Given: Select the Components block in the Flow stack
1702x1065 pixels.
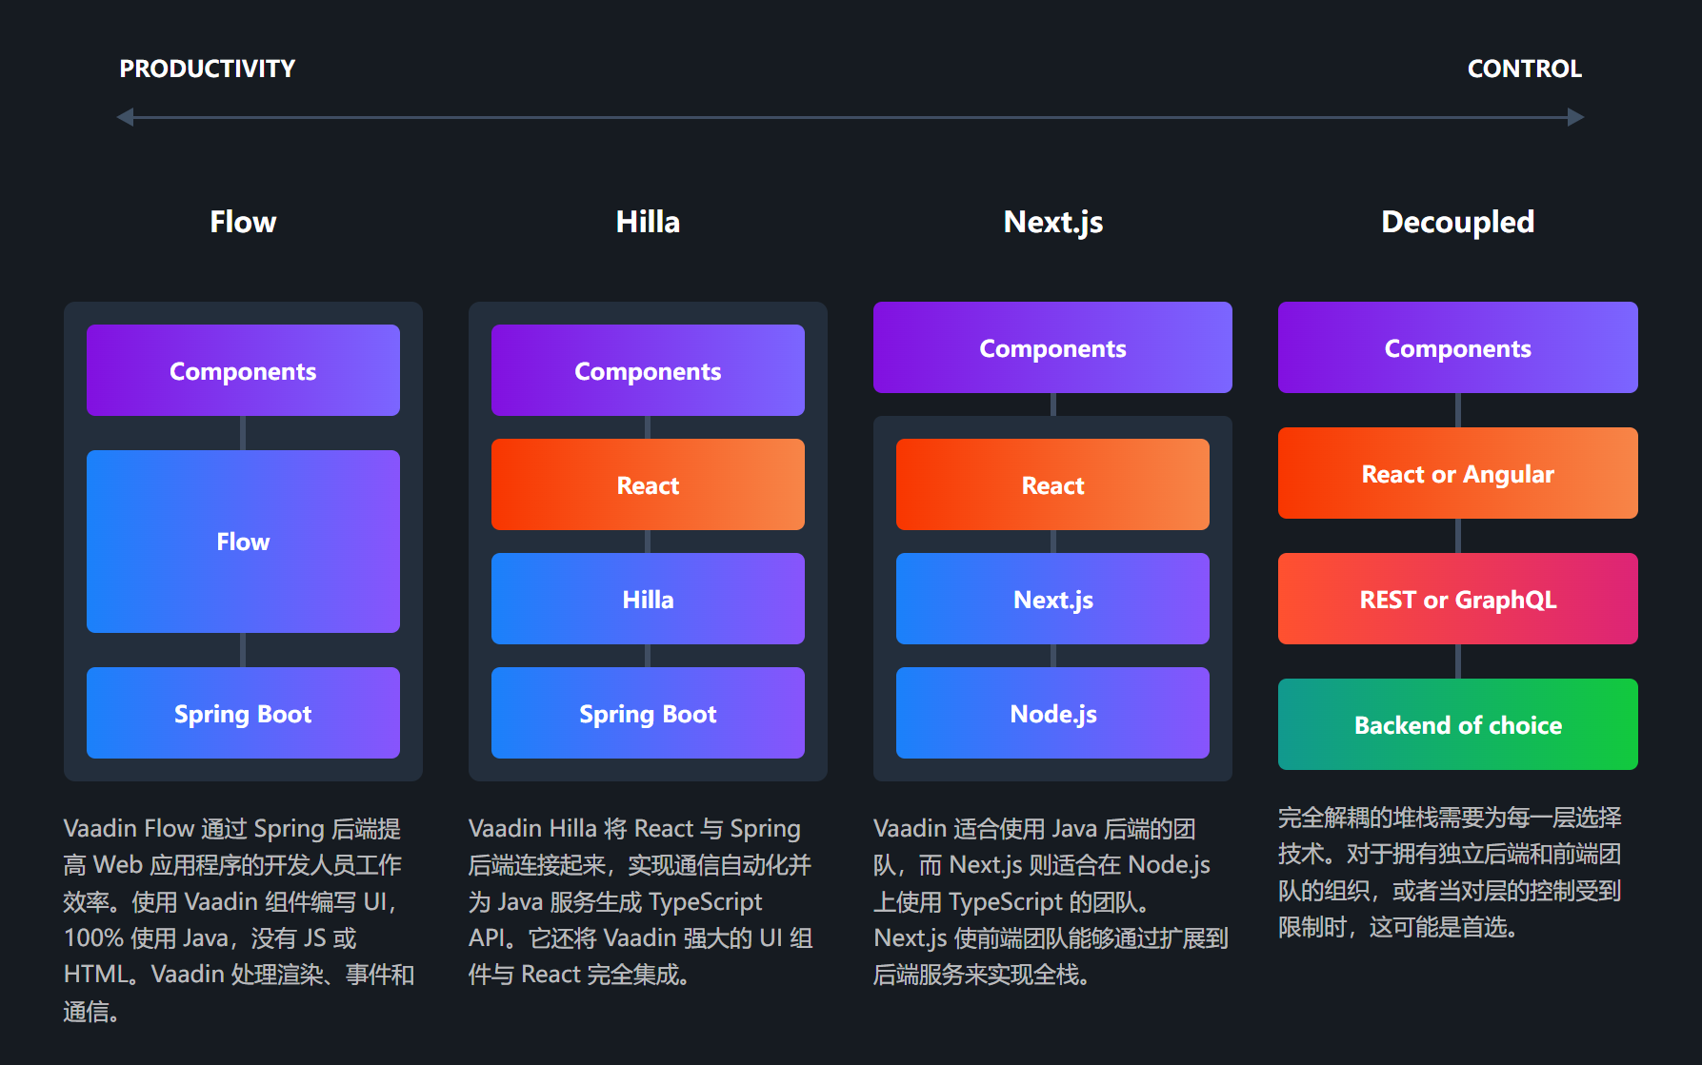Looking at the screenshot, I should 242,370.
